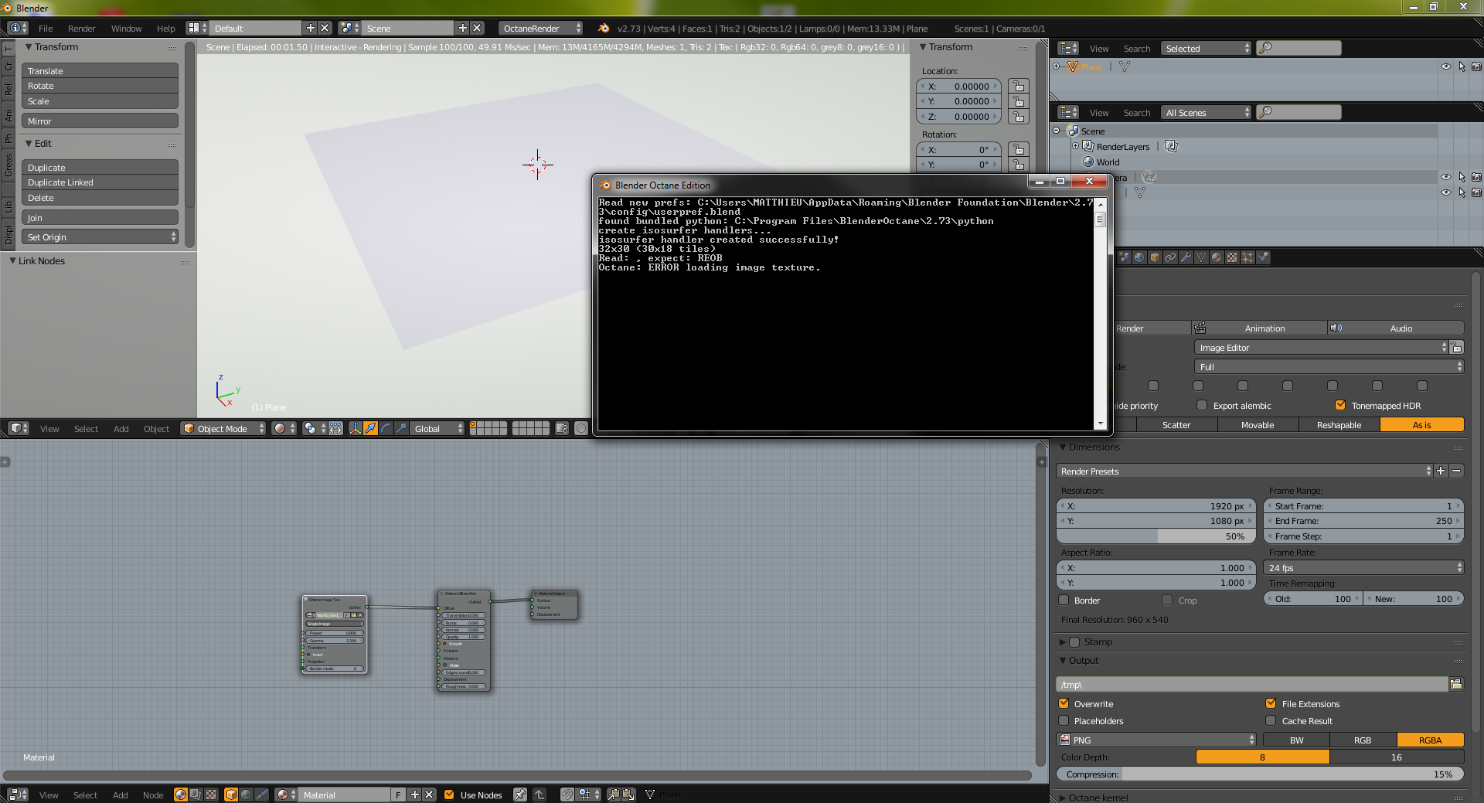Viewport: 1484px width, 803px height.
Task: Click the manipulate center points icon
Action: [x=335, y=428]
